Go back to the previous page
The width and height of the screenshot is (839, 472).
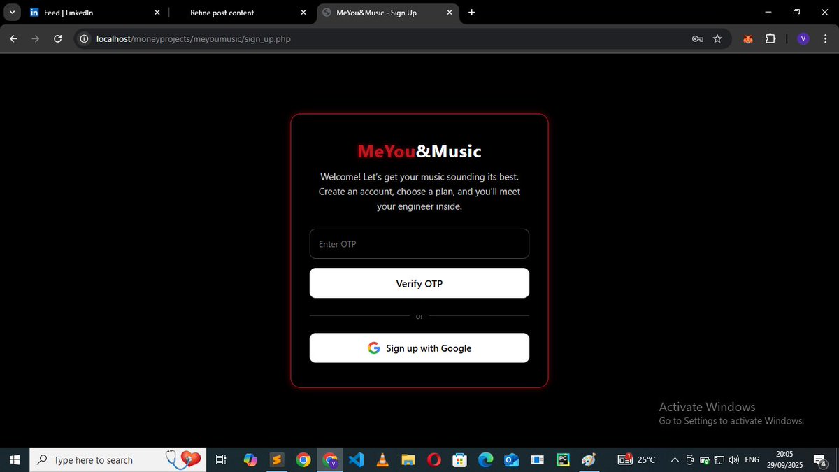[14, 39]
